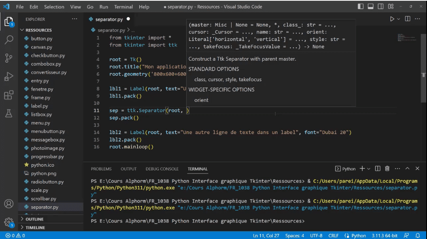Kill the terminal with the trash icon
427x239 pixels.
point(387,168)
